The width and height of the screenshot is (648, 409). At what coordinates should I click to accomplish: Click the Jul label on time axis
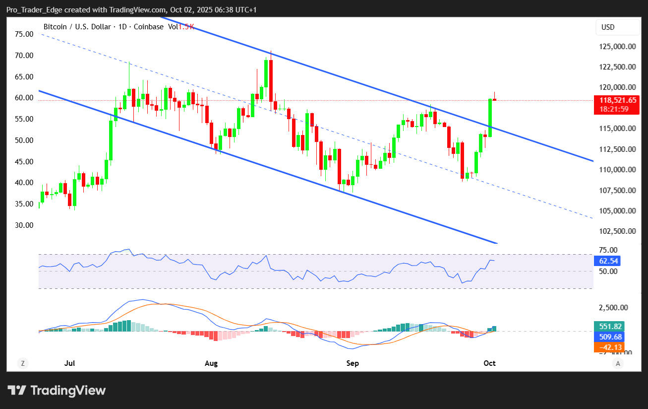coord(69,363)
